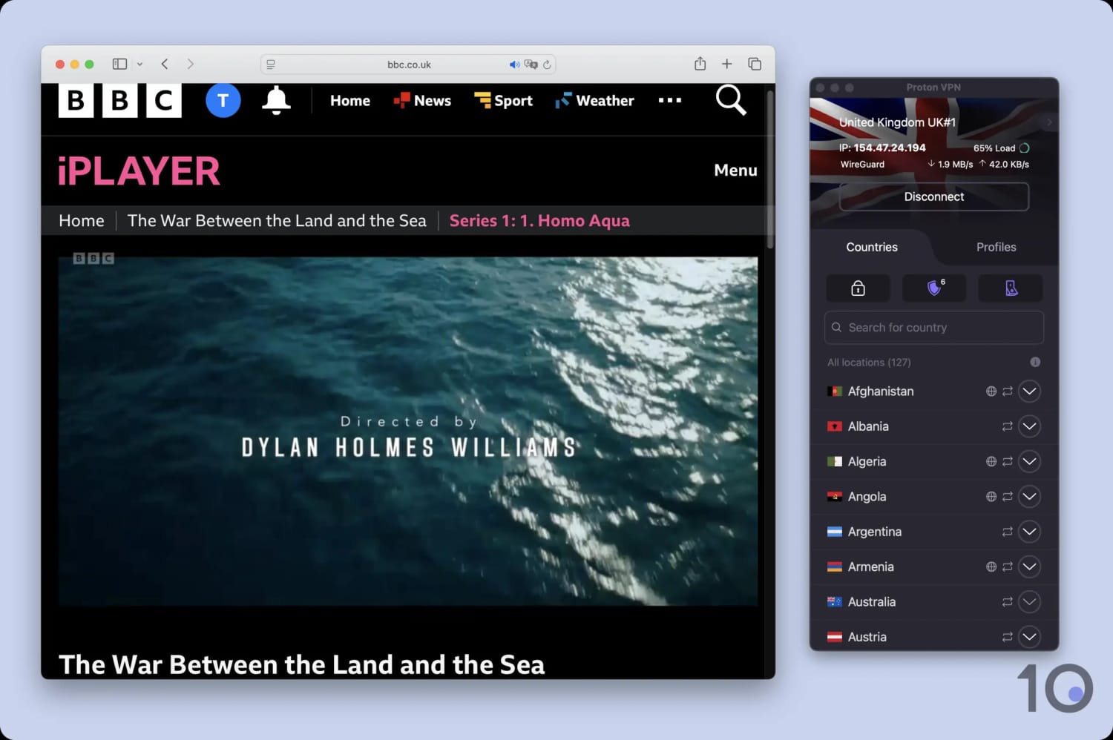Show more BBC navigation options (three dots)
Viewport: 1113px width, 740px height.
coord(669,100)
